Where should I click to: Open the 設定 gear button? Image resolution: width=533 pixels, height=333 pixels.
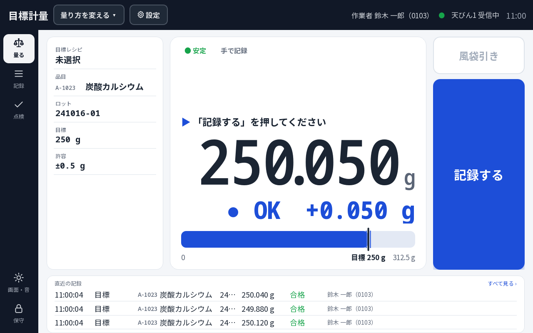149,15
